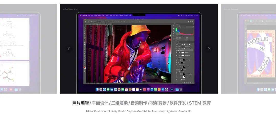Open the dock Trash
The image size is (276, 116).
click(x=181, y=89)
